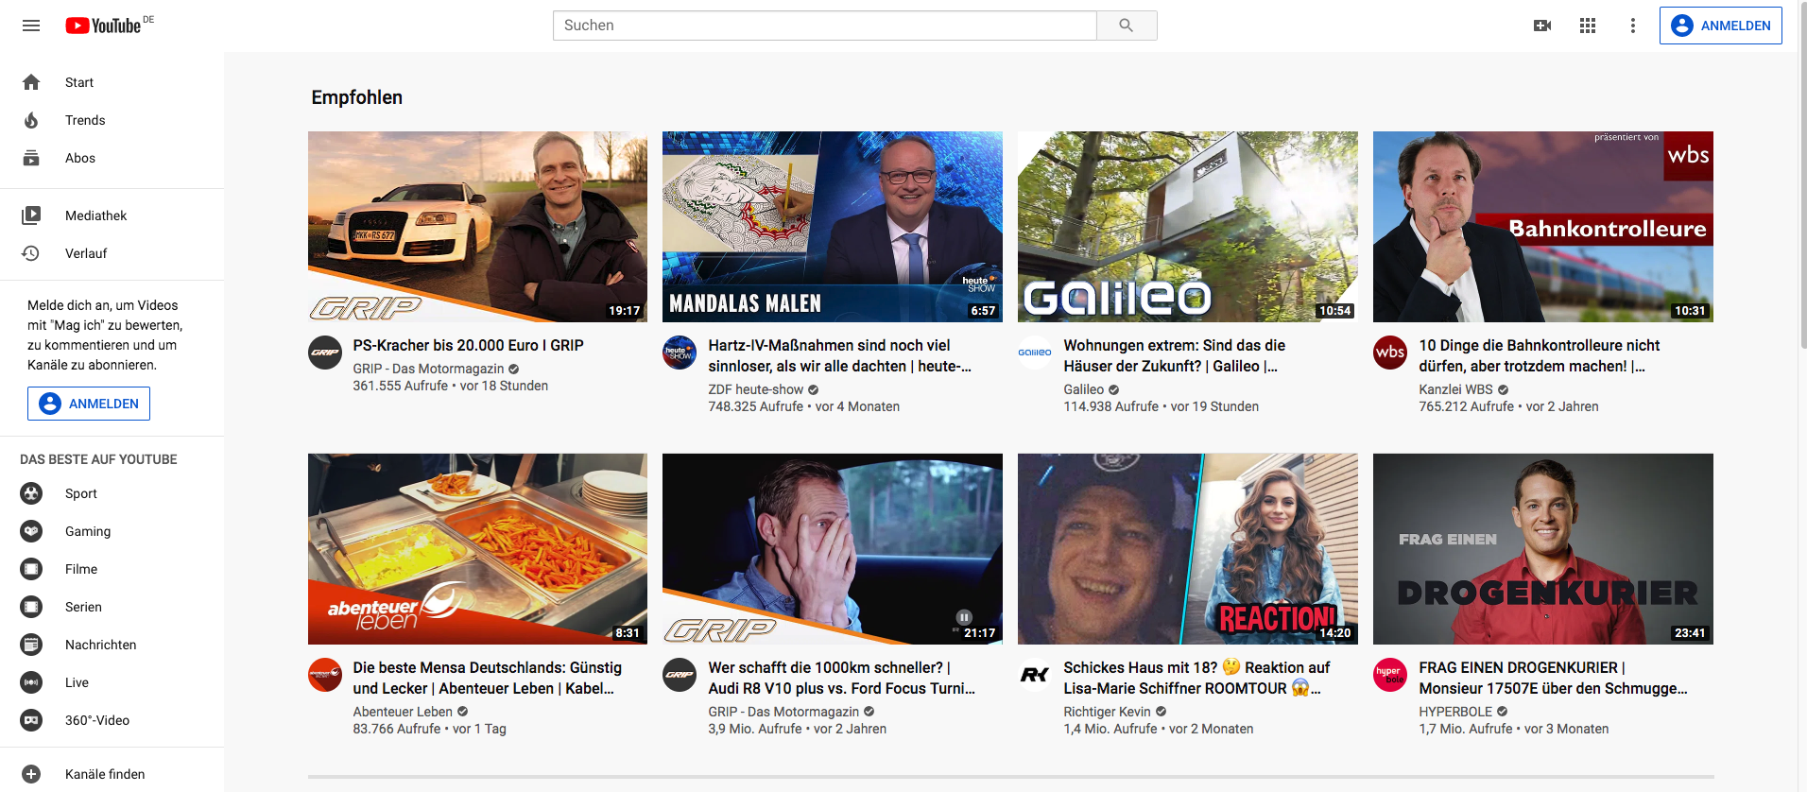Open Richtiger Kevin channel avatar
The image size is (1807, 792).
1035,675
